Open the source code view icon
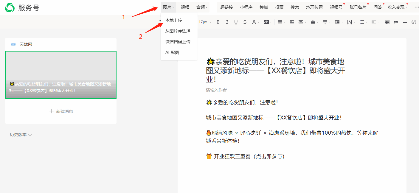Viewport: 419px width, 193px height. coord(414,22)
